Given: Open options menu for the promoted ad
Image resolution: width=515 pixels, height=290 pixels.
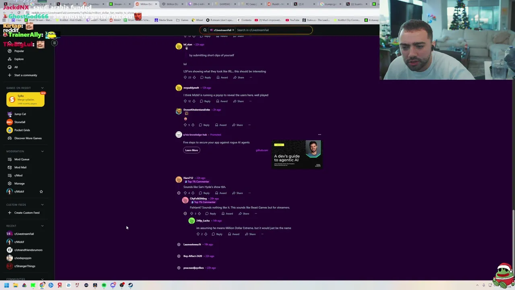Looking at the screenshot, I should tap(319, 135).
